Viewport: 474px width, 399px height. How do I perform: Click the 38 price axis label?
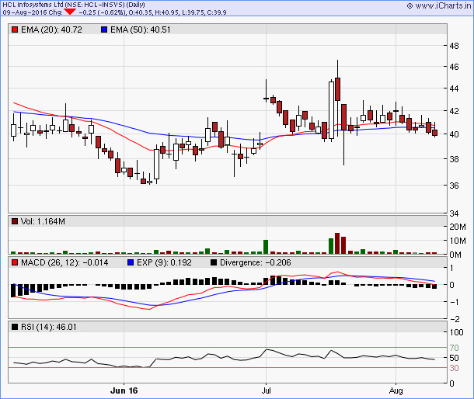click(454, 159)
